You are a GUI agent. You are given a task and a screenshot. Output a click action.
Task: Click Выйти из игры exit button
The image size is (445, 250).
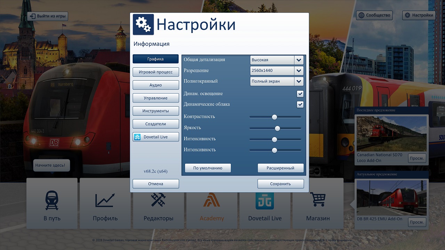(48, 16)
